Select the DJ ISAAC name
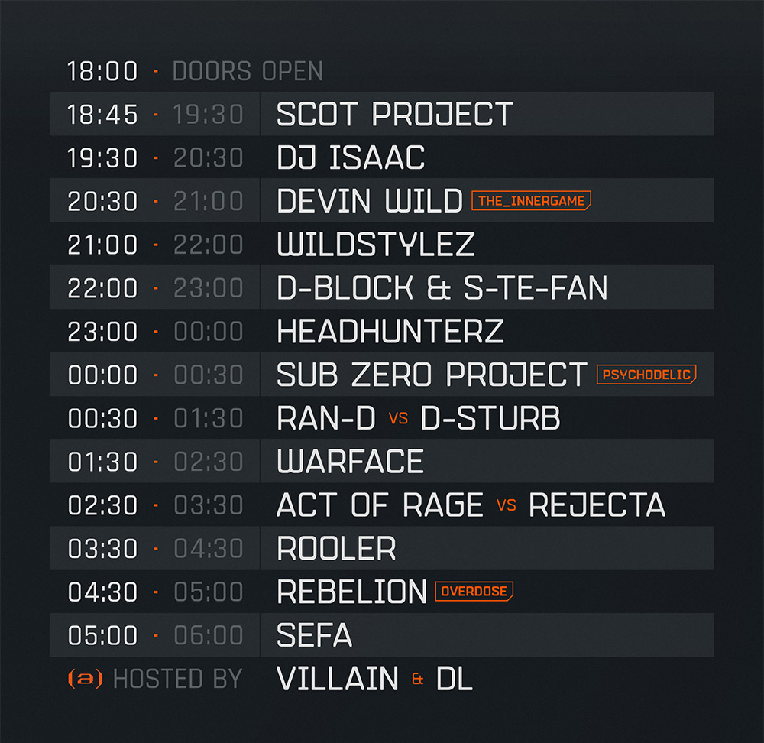764x743 pixels. (x=351, y=157)
